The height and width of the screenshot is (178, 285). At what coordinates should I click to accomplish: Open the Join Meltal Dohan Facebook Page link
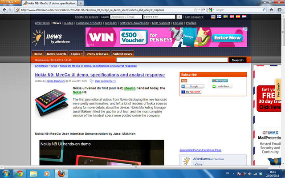coord(200,150)
